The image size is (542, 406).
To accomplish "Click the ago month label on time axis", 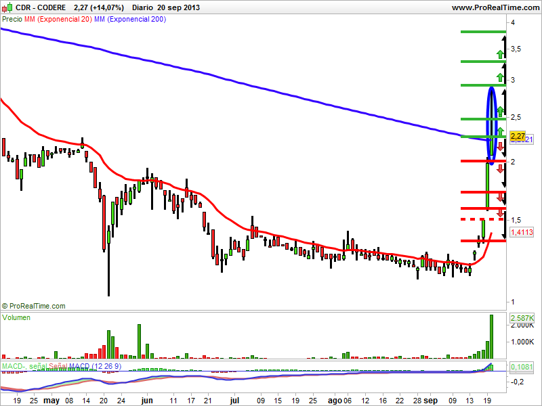I will pos(334,401).
